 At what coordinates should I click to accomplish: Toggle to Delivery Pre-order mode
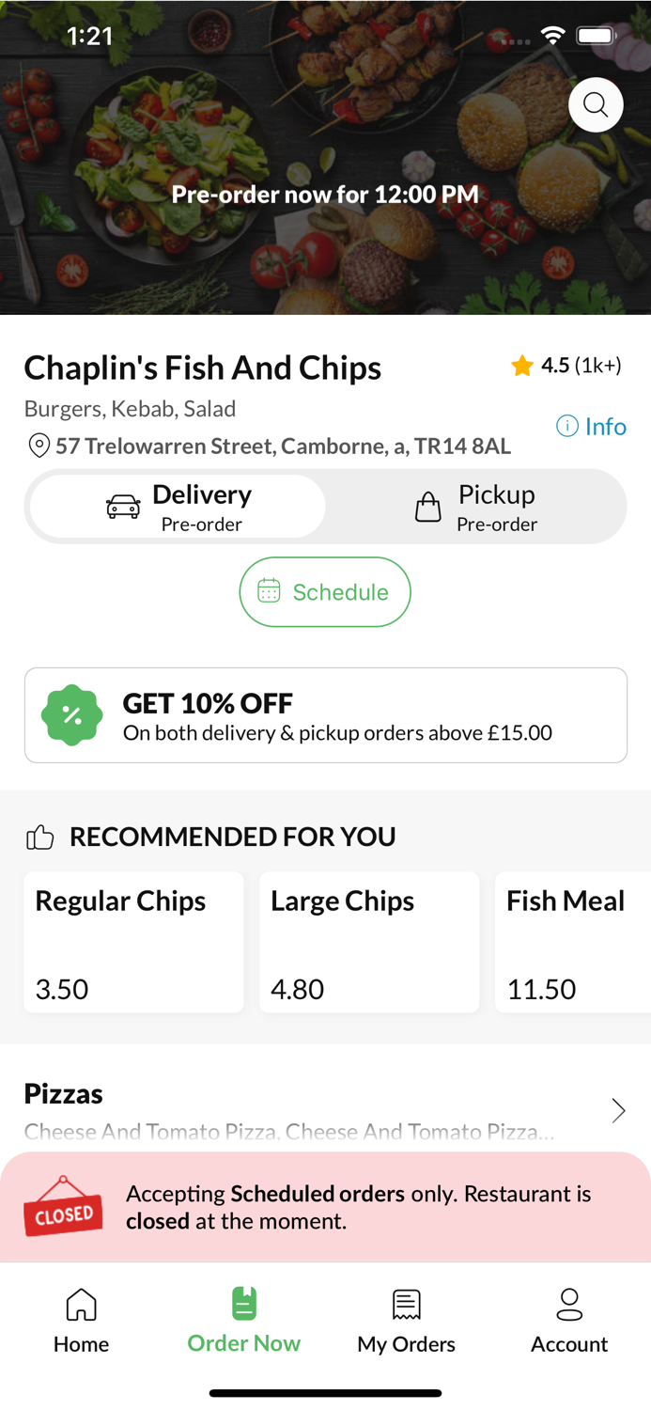click(176, 507)
